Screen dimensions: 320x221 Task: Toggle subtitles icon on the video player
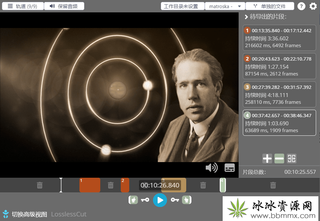click(230, 168)
